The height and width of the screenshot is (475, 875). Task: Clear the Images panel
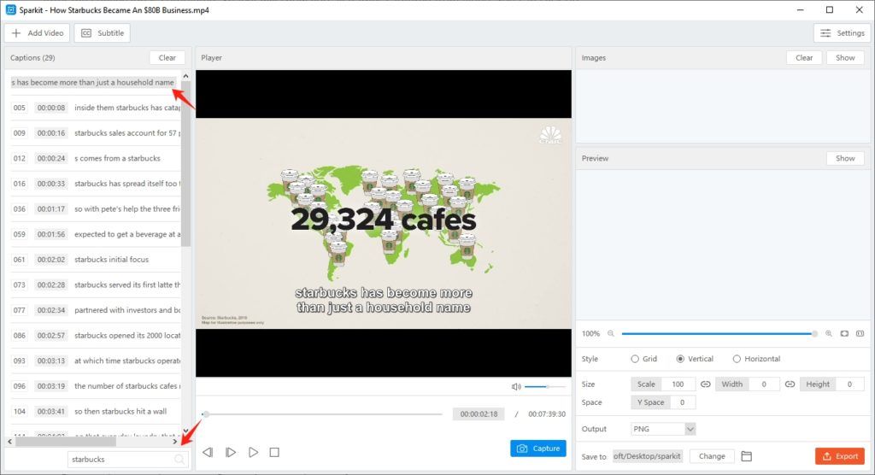click(803, 57)
